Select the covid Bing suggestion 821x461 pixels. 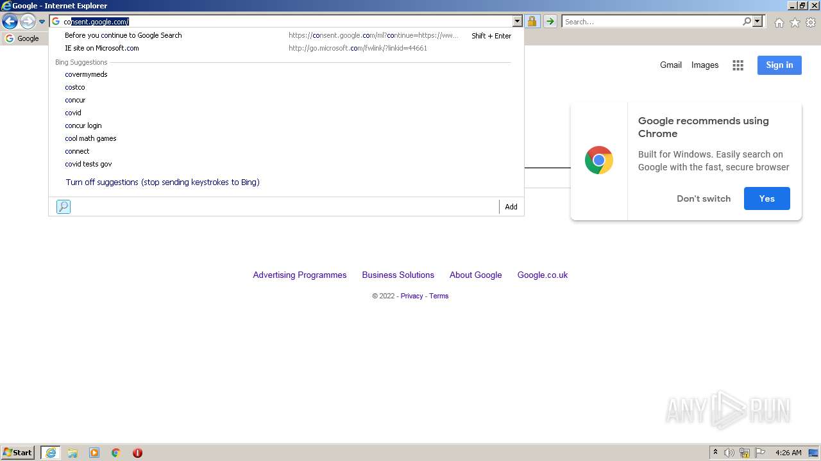point(73,113)
